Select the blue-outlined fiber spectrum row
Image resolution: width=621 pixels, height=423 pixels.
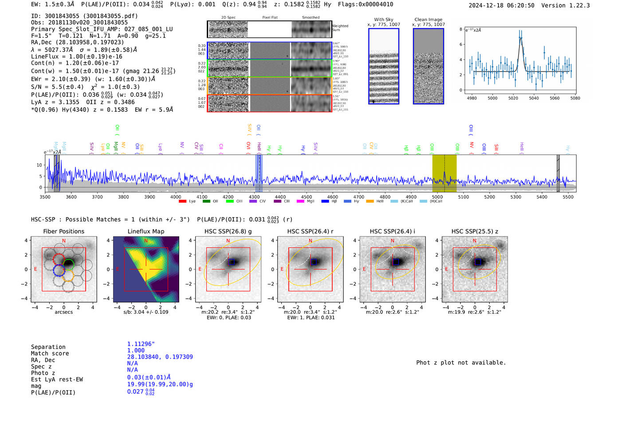click(x=269, y=51)
